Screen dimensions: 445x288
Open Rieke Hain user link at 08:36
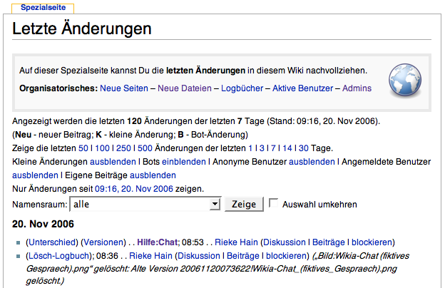tap(150, 256)
